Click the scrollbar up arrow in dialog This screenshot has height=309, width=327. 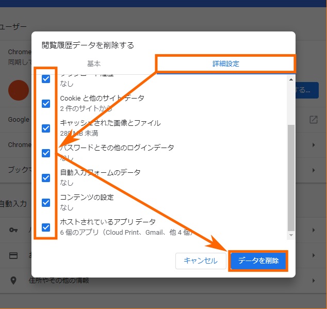pyautogui.click(x=291, y=79)
